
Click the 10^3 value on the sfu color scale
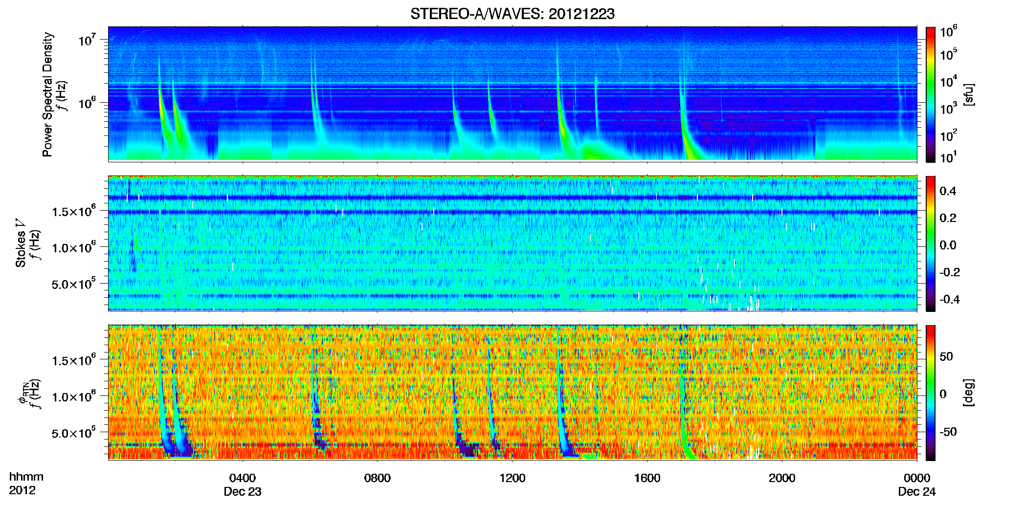pos(949,108)
